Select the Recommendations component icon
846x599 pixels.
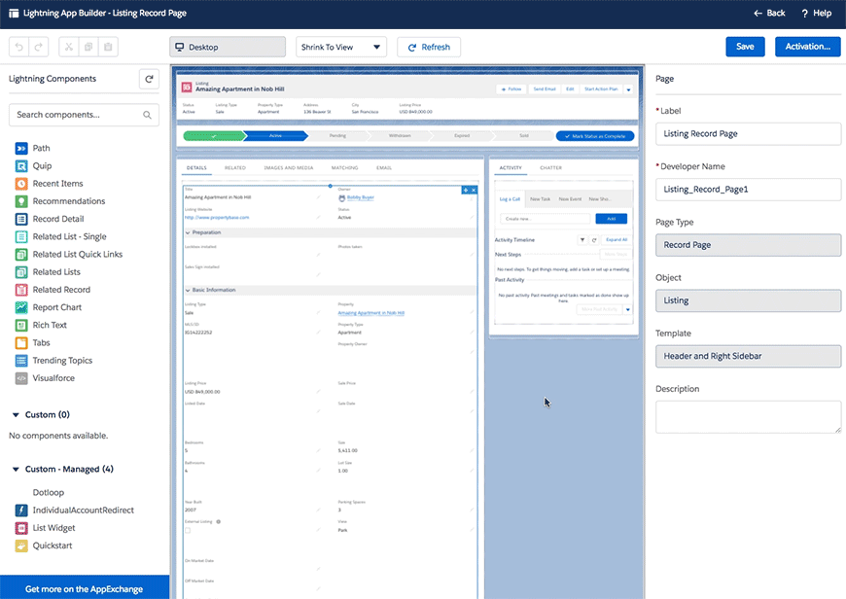[22, 201]
